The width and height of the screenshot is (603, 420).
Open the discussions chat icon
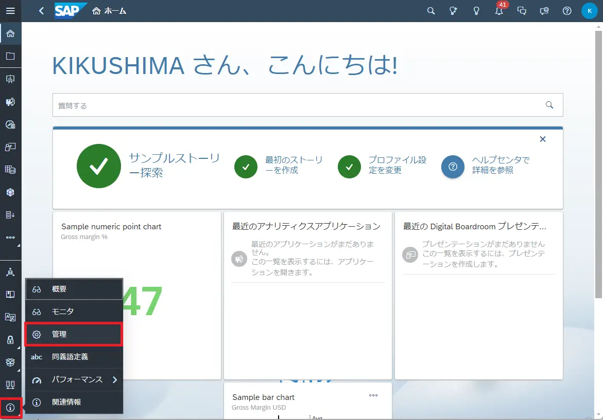(522, 11)
